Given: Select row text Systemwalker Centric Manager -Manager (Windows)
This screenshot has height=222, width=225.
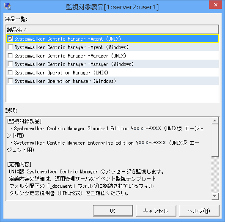Looking at the screenshot, I should (74, 64).
